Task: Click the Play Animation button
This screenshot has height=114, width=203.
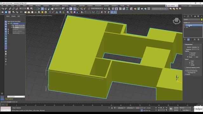Action: click(161, 108)
